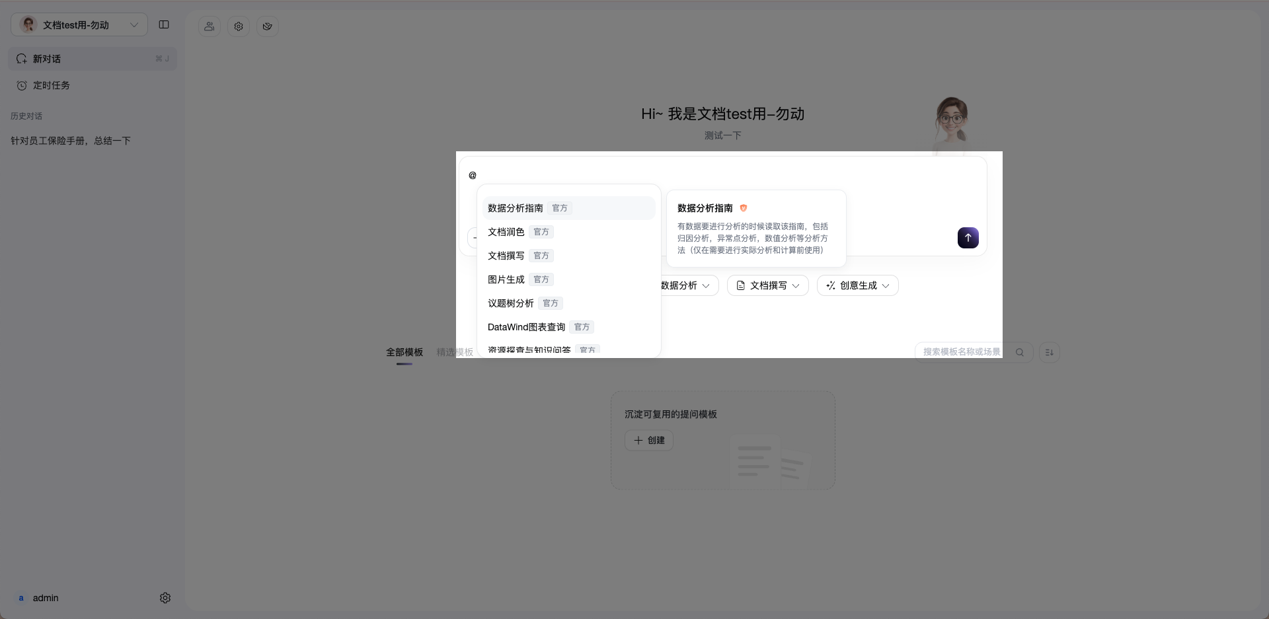Click the 定时任务 clock icon
Viewport: 1269px width, 619px height.
point(22,86)
